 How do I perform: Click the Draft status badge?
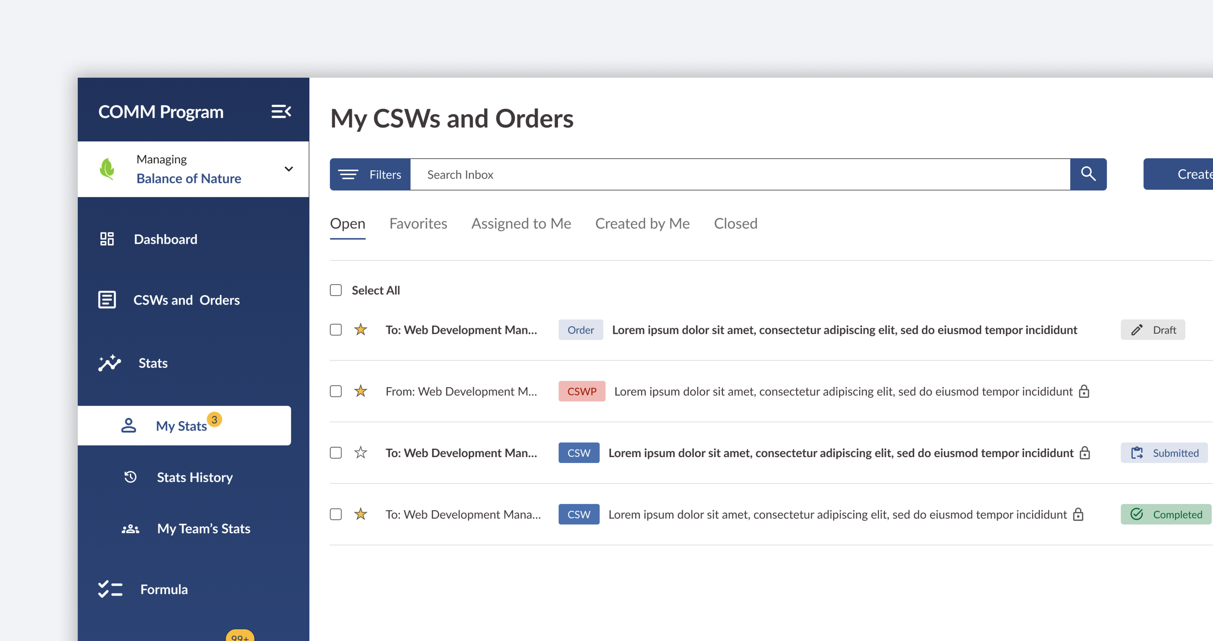(1153, 330)
